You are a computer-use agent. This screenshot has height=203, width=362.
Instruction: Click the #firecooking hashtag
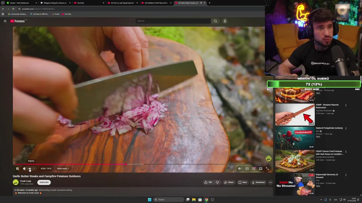44,190
